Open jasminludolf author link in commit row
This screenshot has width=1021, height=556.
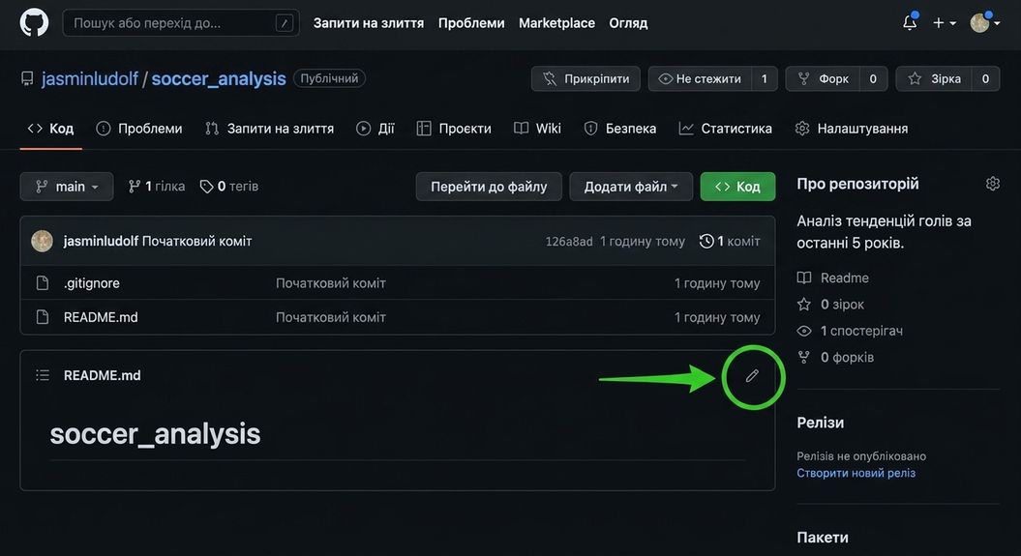101,242
